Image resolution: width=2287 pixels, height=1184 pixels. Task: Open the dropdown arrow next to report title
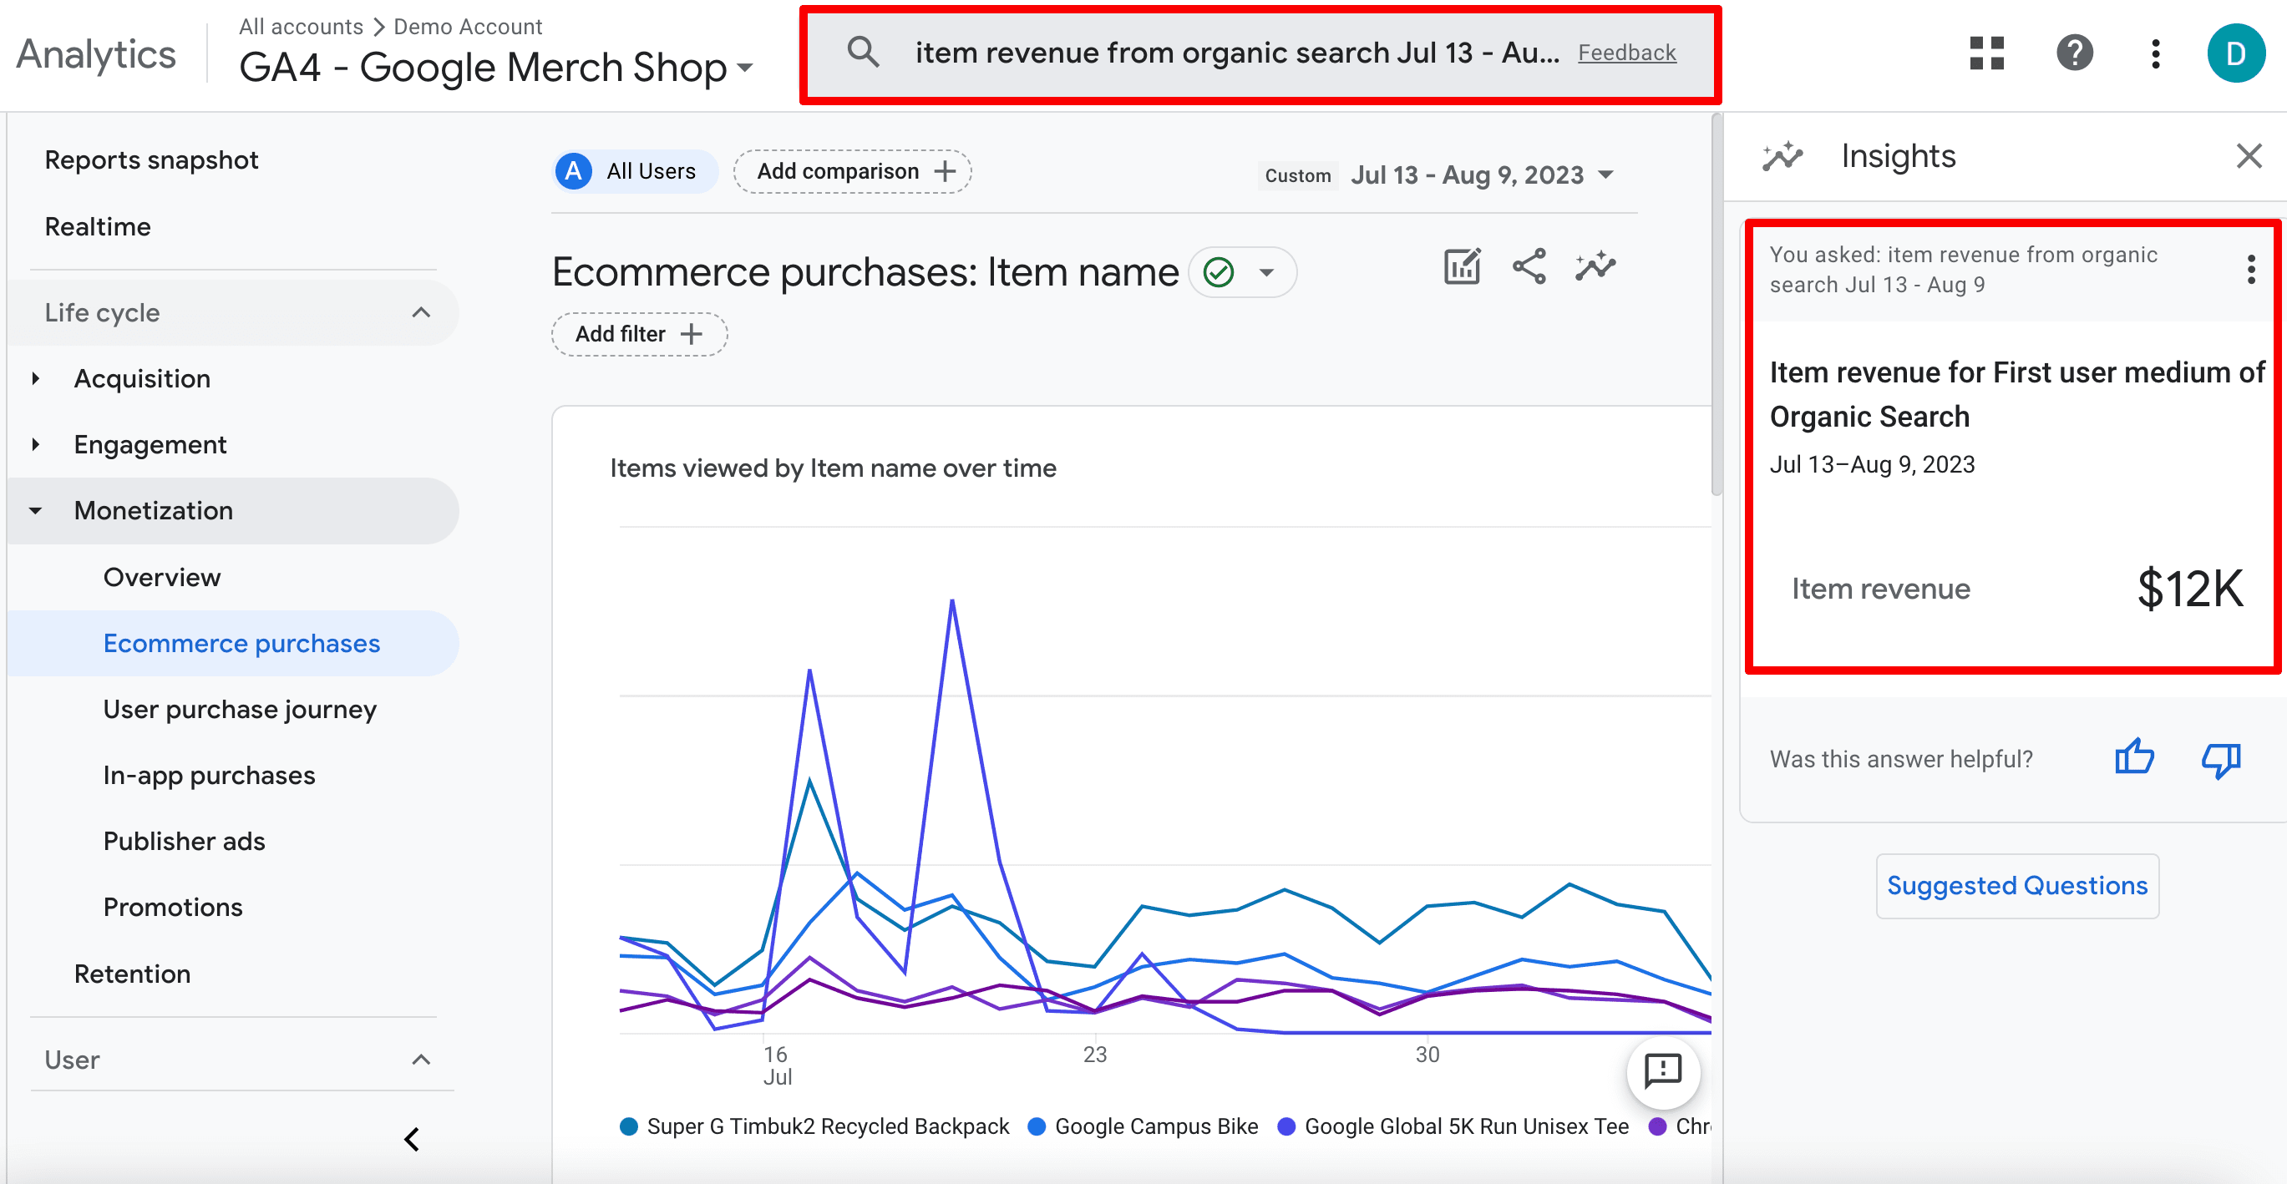1267,271
